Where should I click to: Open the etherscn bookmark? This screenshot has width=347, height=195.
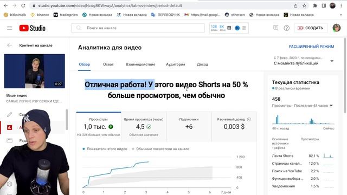pos(235,15)
